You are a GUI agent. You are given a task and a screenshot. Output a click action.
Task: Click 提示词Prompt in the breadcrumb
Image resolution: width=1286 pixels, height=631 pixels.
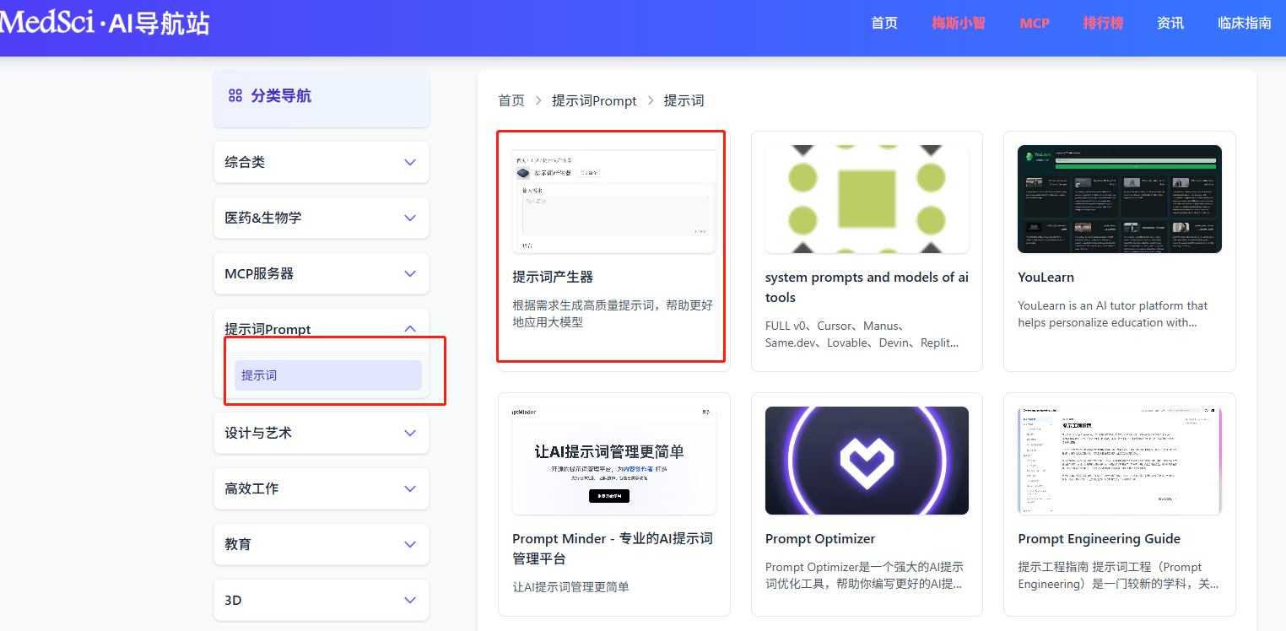(x=594, y=100)
